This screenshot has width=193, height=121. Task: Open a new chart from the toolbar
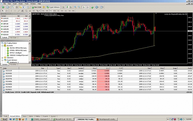(3, 7)
